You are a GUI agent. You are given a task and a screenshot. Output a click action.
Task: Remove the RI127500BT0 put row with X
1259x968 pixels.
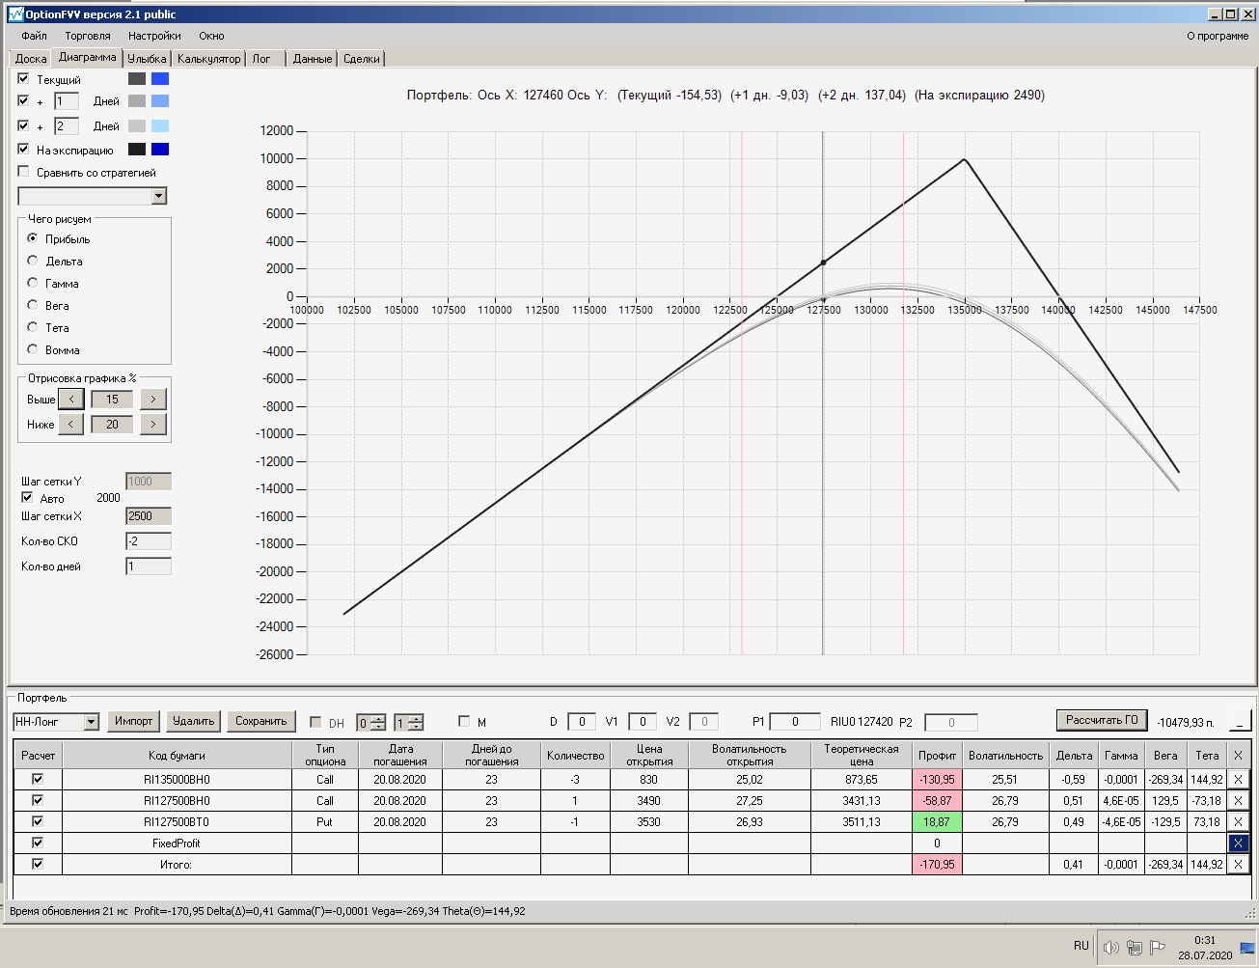(1239, 822)
